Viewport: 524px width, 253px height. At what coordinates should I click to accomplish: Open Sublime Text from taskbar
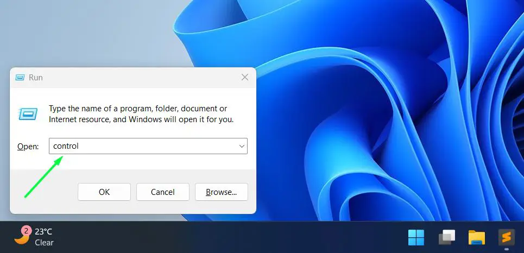click(x=506, y=237)
